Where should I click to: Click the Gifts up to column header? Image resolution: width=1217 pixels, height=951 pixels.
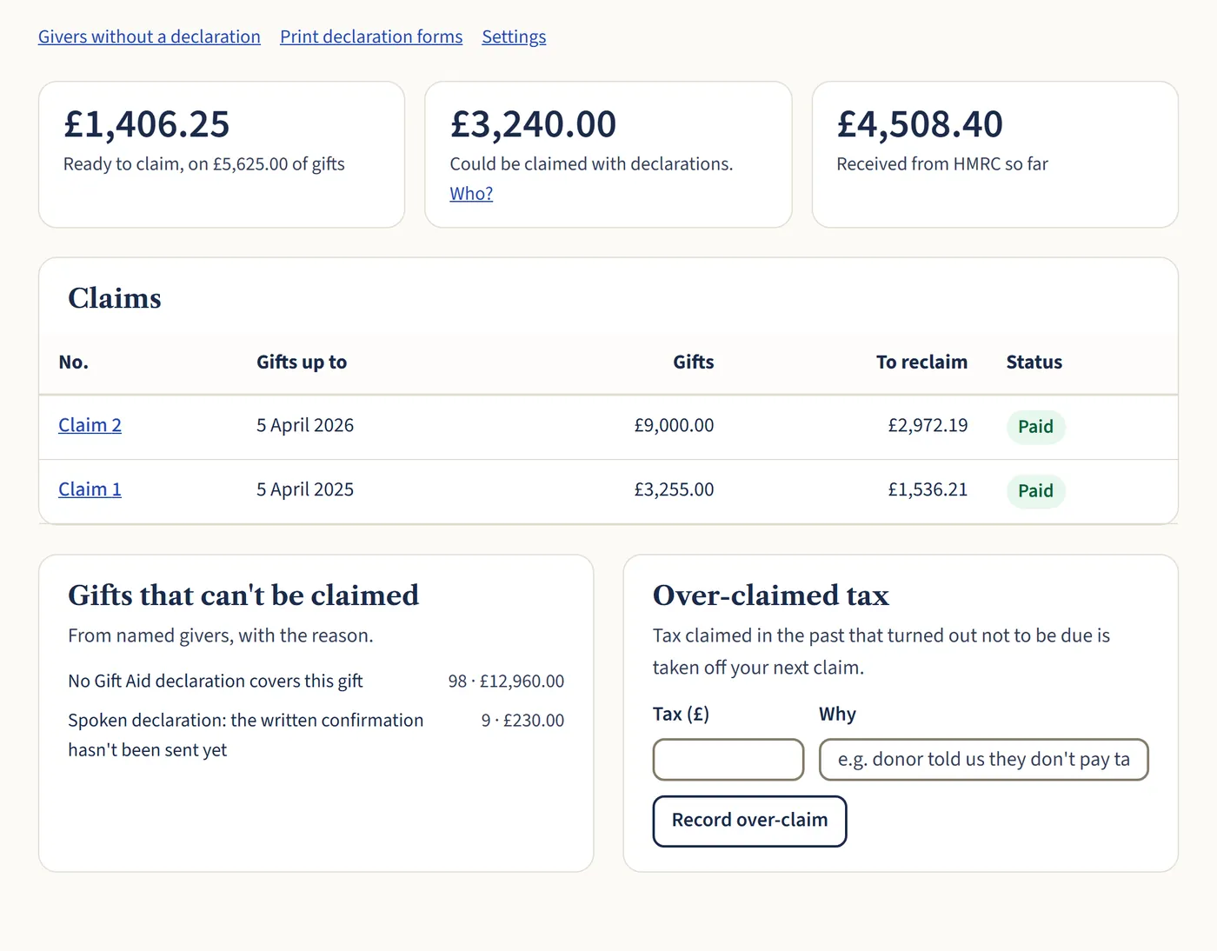click(302, 362)
